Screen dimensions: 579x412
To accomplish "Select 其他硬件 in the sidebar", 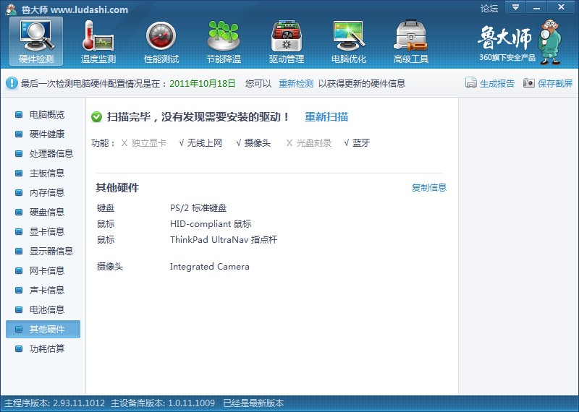I will tap(43, 329).
